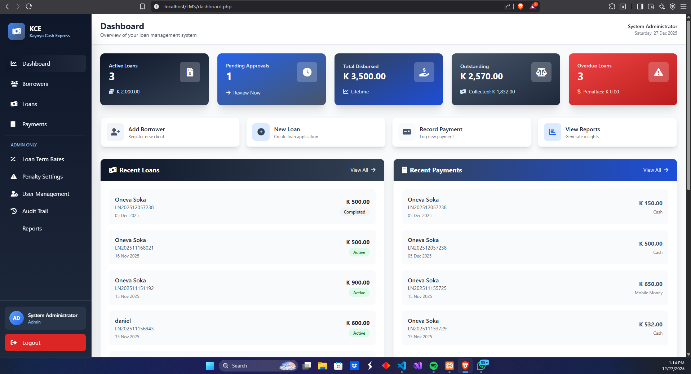The image size is (691, 374).
Task: Click the scales icon on Outstanding card
Action: [x=541, y=72]
